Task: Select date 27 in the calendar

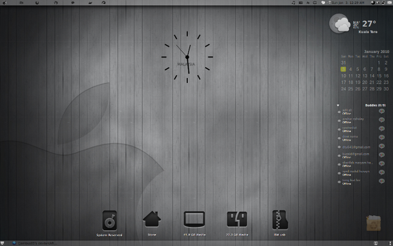Action: point(365,89)
